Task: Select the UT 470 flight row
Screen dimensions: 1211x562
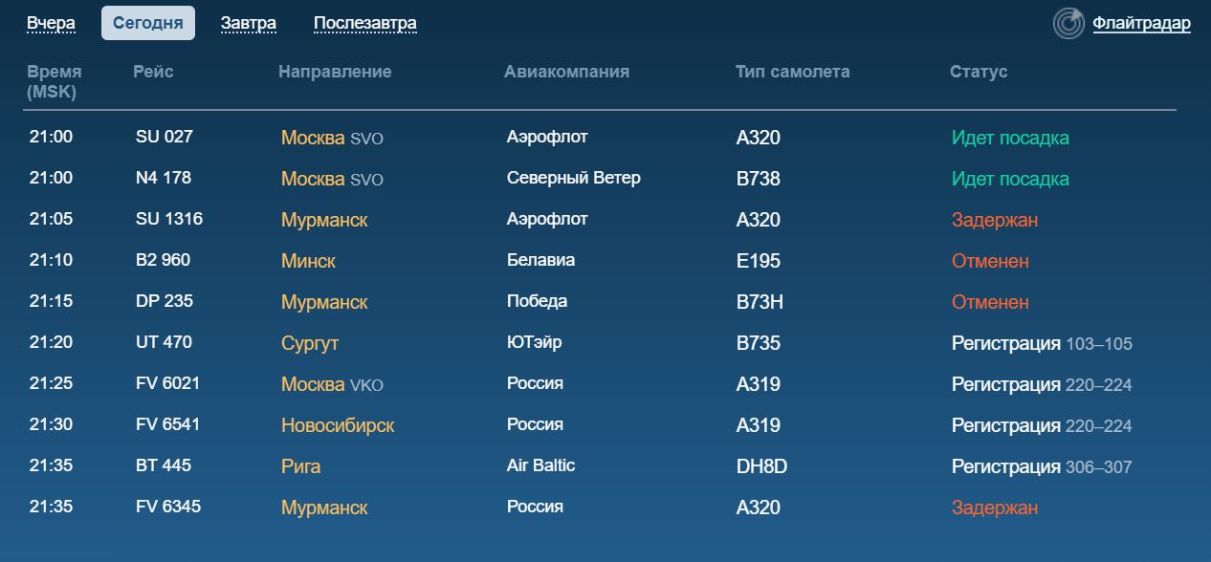Action: (x=164, y=342)
